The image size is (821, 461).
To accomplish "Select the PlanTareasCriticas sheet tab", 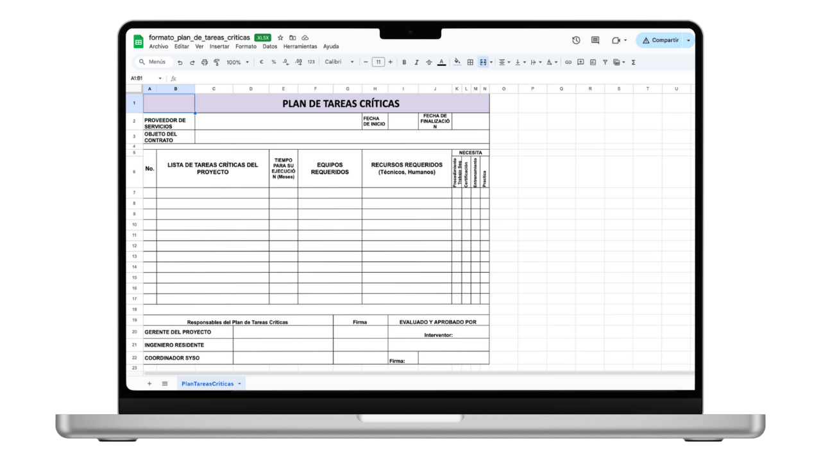I will [208, 383].
